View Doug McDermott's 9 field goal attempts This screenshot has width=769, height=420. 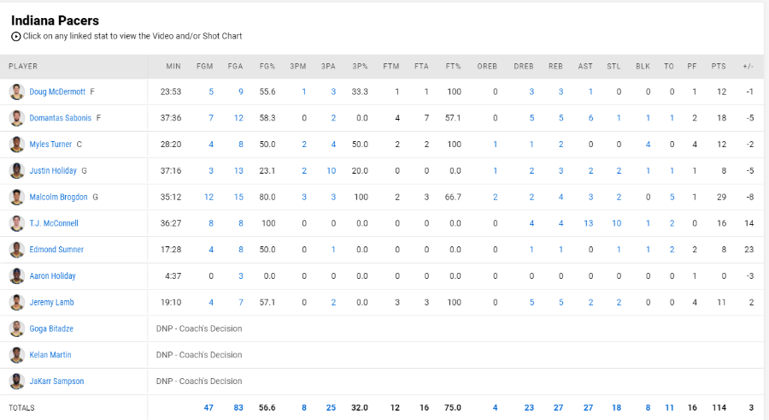pos(241,92)
